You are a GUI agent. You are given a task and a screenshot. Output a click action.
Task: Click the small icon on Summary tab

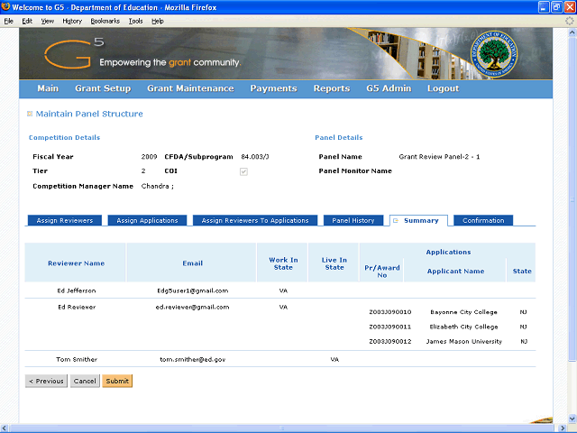[x=395, y=220]
